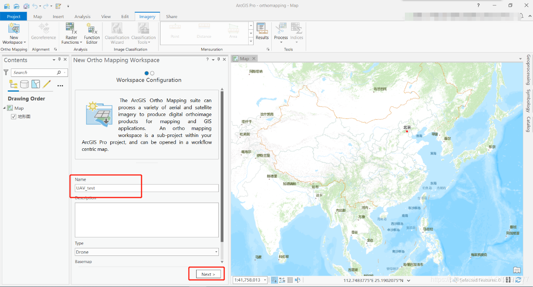Click the Process tool icon
The width and height of the screenshot is (533, 287).
(x=281, y=29)
